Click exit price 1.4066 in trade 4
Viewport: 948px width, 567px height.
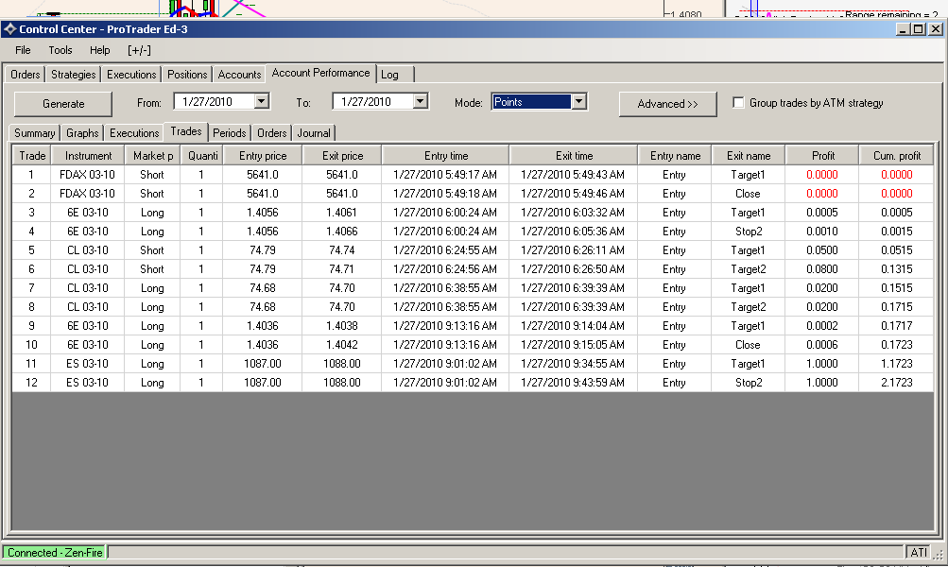click(342, 231)
